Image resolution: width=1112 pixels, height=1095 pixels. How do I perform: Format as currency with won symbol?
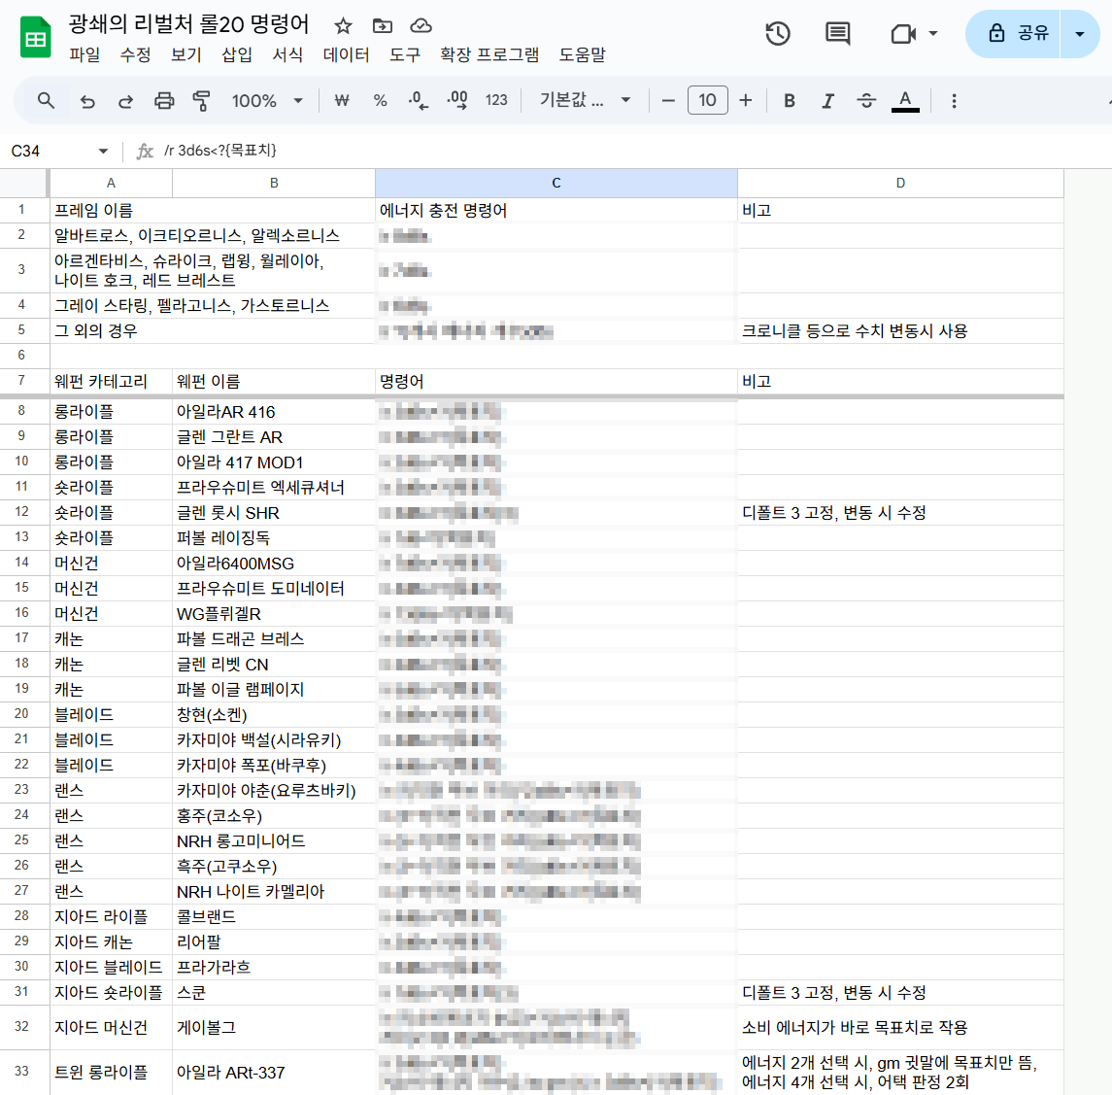point(342,101)
